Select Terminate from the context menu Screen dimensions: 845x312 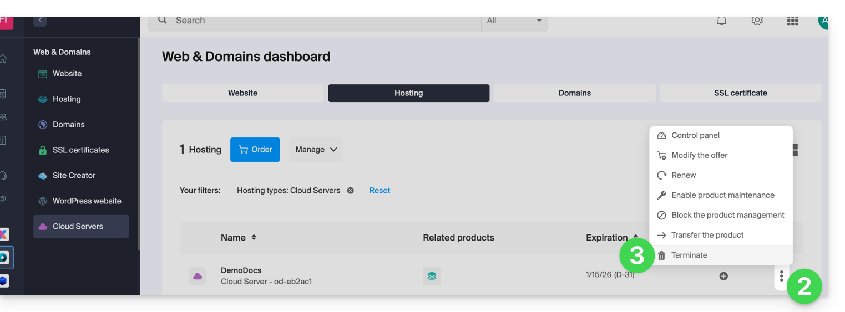click(x=689, y=255)
